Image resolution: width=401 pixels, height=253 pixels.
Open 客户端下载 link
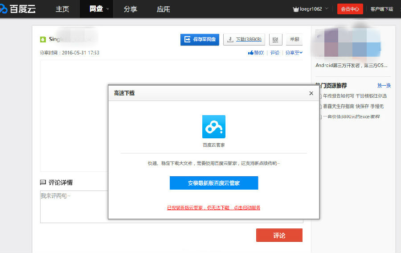(x=382, y=9)
